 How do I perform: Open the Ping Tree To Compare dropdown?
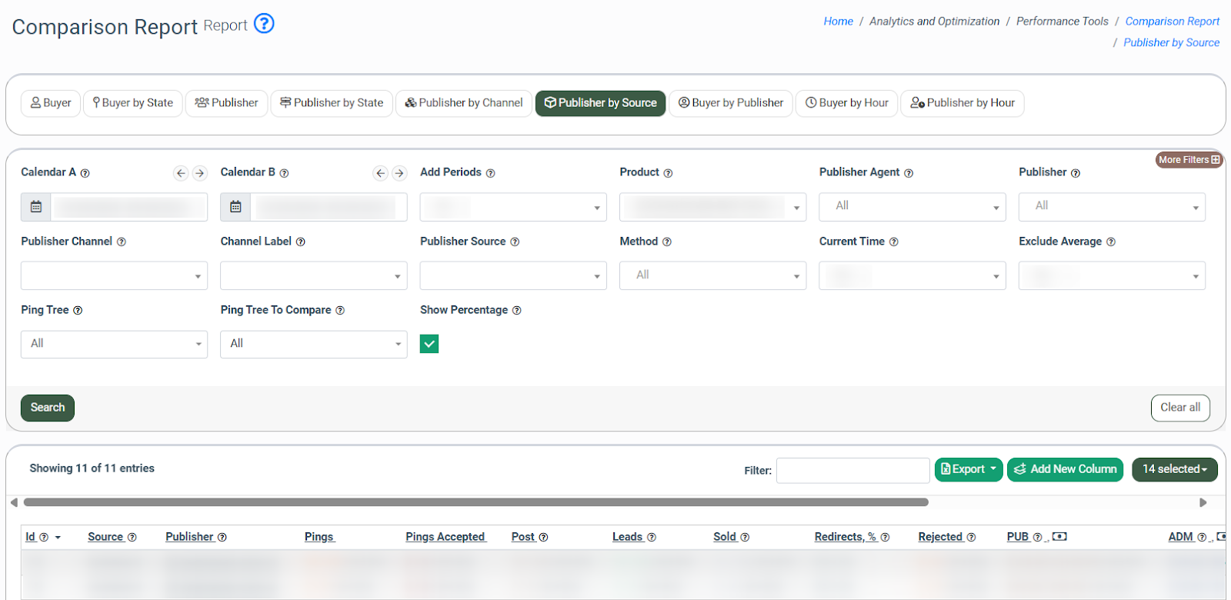tap(314, 344)
